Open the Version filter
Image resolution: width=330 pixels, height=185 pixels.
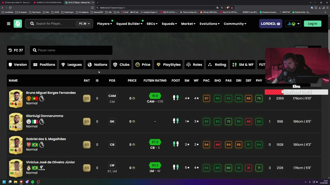18,64
